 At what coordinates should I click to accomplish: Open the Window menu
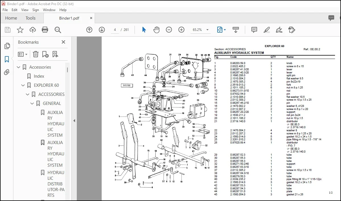click(49, 10)
